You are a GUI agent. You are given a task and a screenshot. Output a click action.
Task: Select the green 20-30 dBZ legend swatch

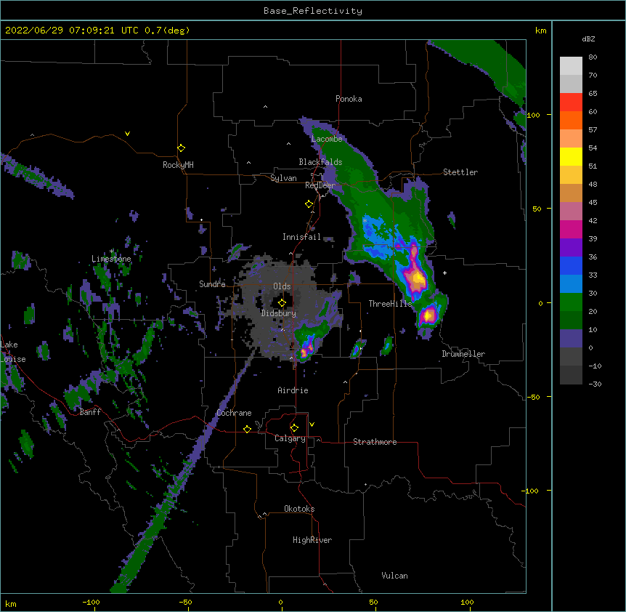[x=571, y=302]
